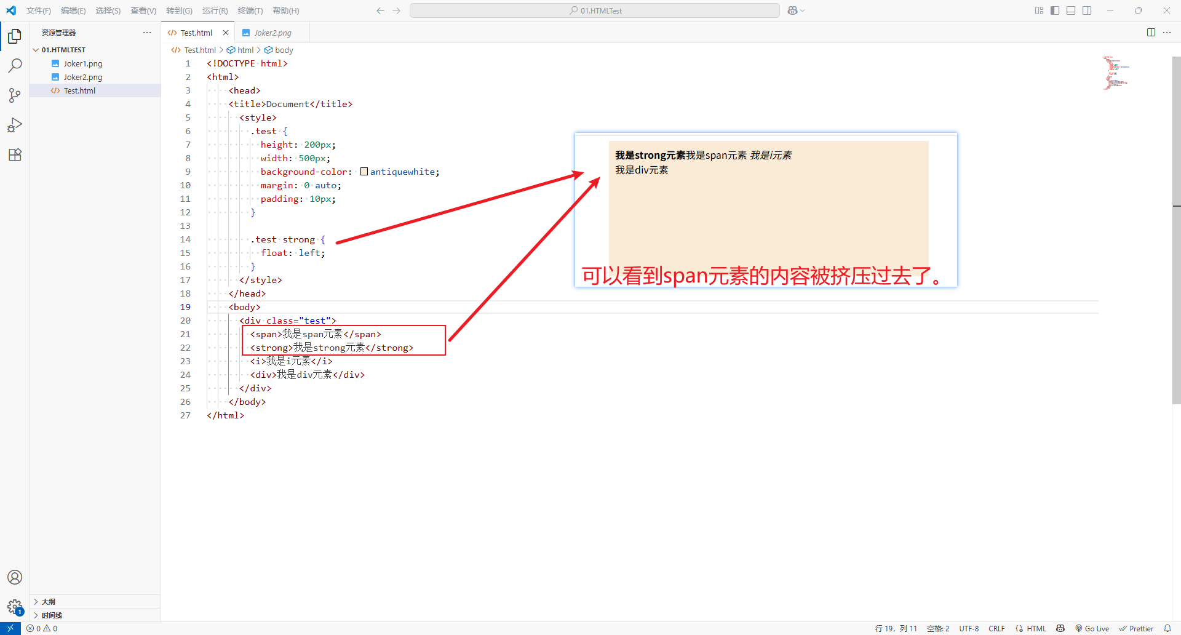This screenshot has height=635, width=1181.
Task: Open the Accounts icon in activity bar
Action: 15,577
